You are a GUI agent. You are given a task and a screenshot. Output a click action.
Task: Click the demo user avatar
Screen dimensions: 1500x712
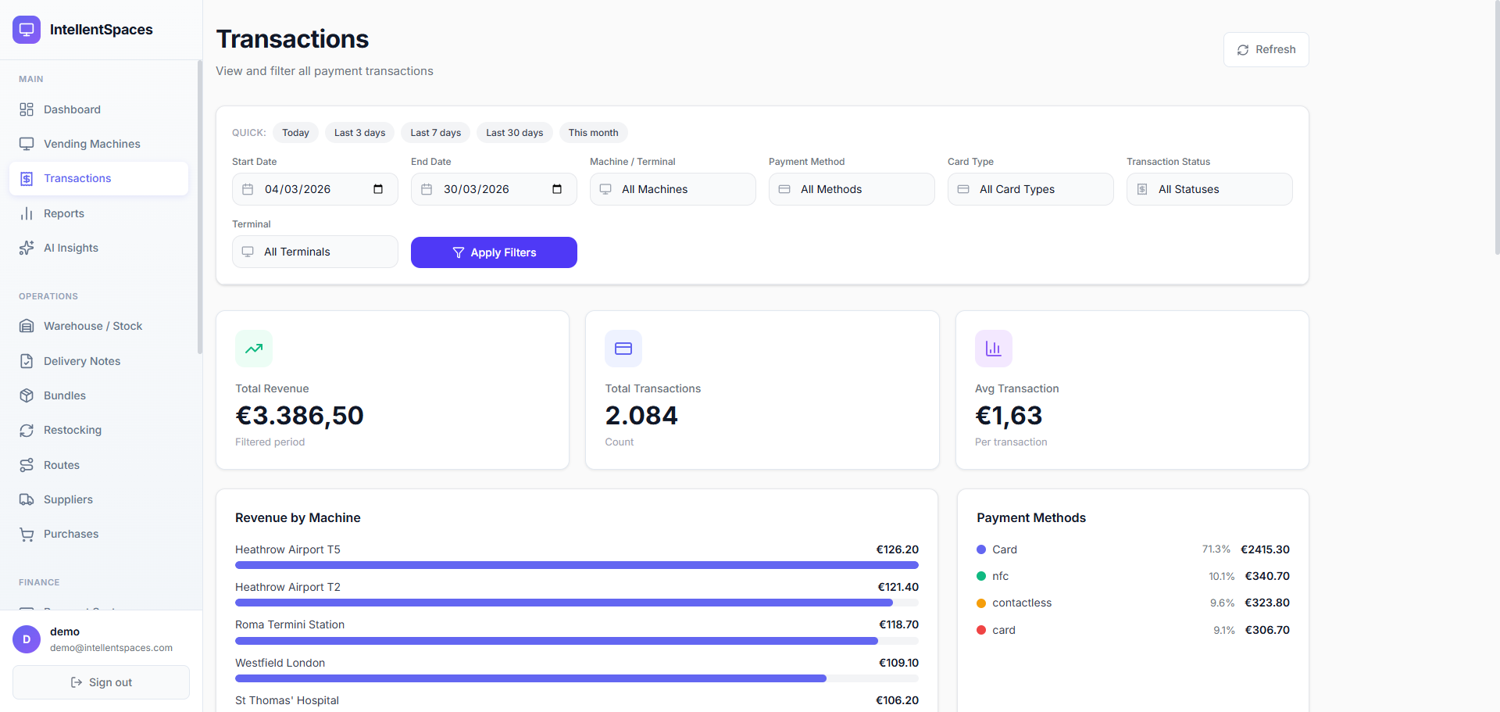click(27, 639)
